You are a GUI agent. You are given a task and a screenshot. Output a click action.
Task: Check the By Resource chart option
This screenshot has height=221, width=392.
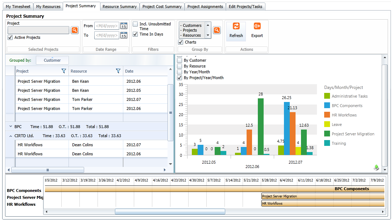[180, 66]
